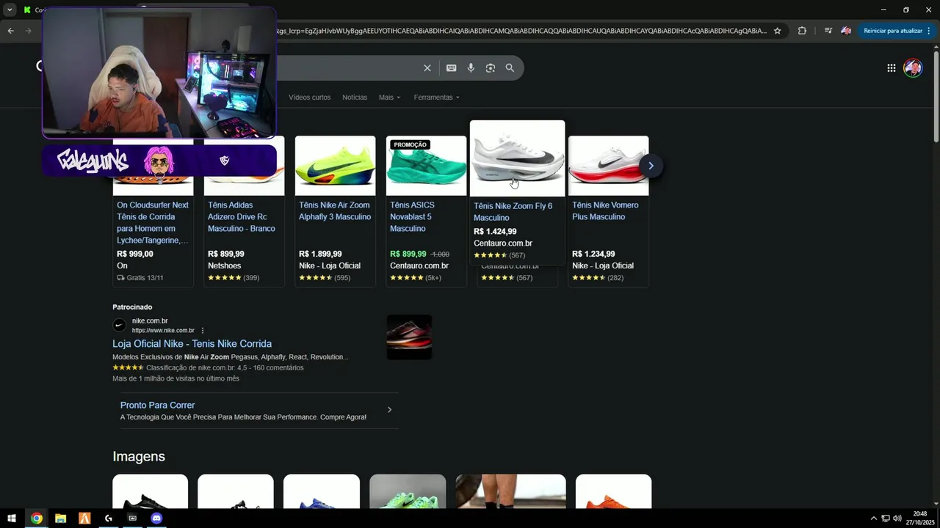Click the back navigation arrow
940x528 pixels.
coord(10,31)
